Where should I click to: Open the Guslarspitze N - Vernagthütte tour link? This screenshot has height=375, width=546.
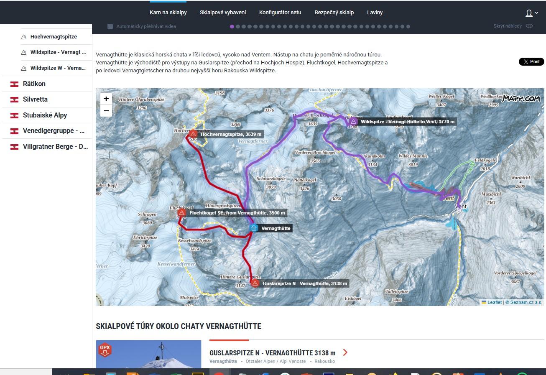coord(272,352)
